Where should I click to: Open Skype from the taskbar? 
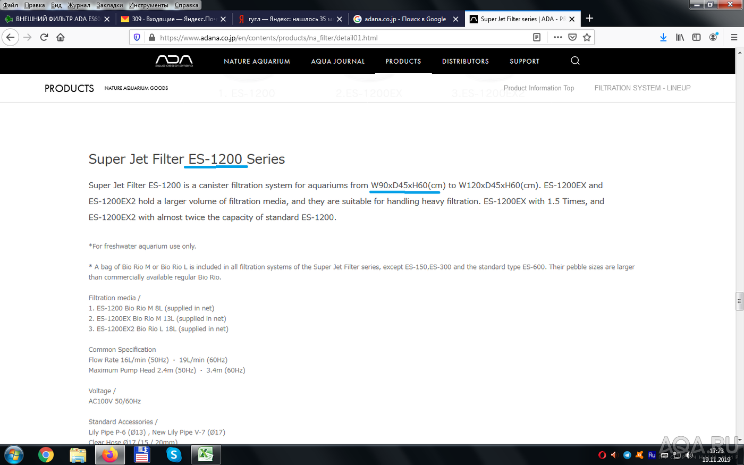point(174,455)
